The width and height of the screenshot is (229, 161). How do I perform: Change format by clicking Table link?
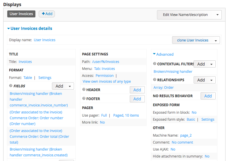pos(28,77)
